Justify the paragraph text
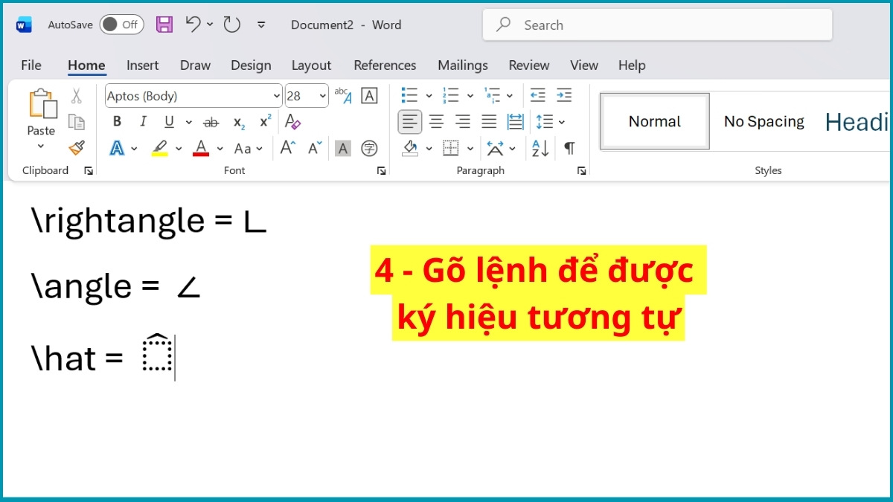This screenshot has width=893, height=502. pyautogui.click(x=488, y=121)
